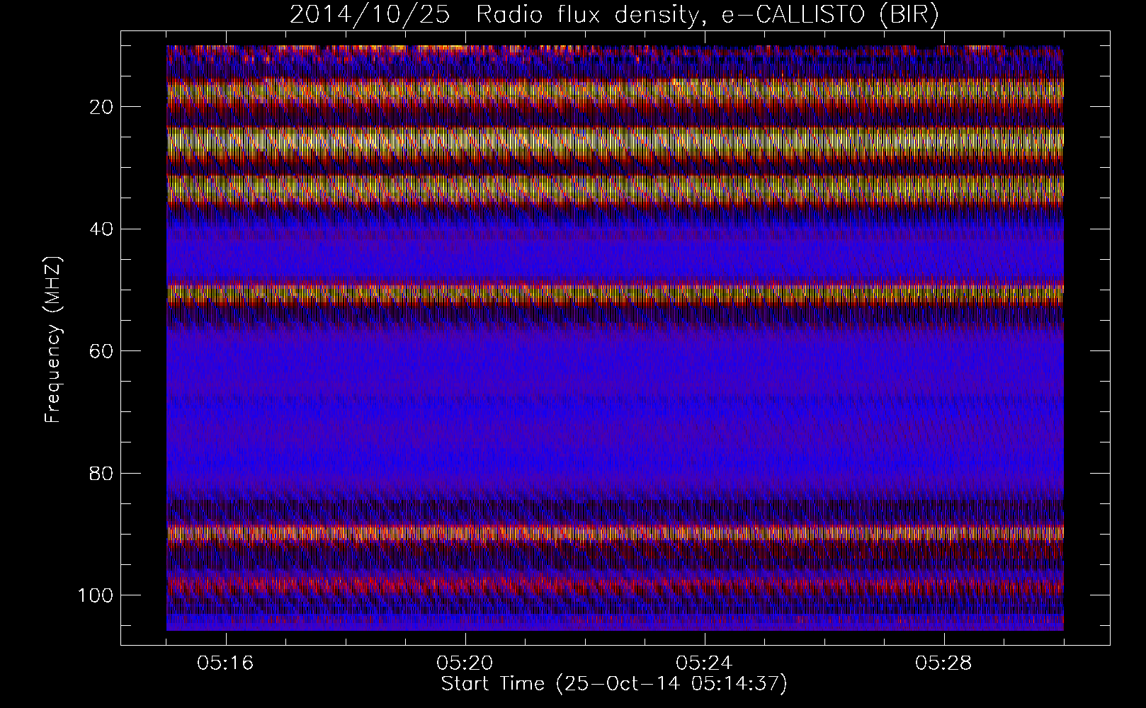The width and height of the screenshot is (1146, 708).
Task: Click the 20 frequency tick label
Action: click(102, 107)
